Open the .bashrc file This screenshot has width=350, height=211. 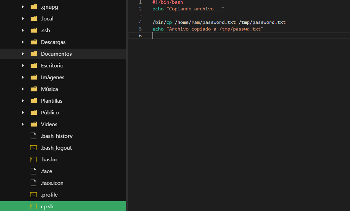point(49,160)
